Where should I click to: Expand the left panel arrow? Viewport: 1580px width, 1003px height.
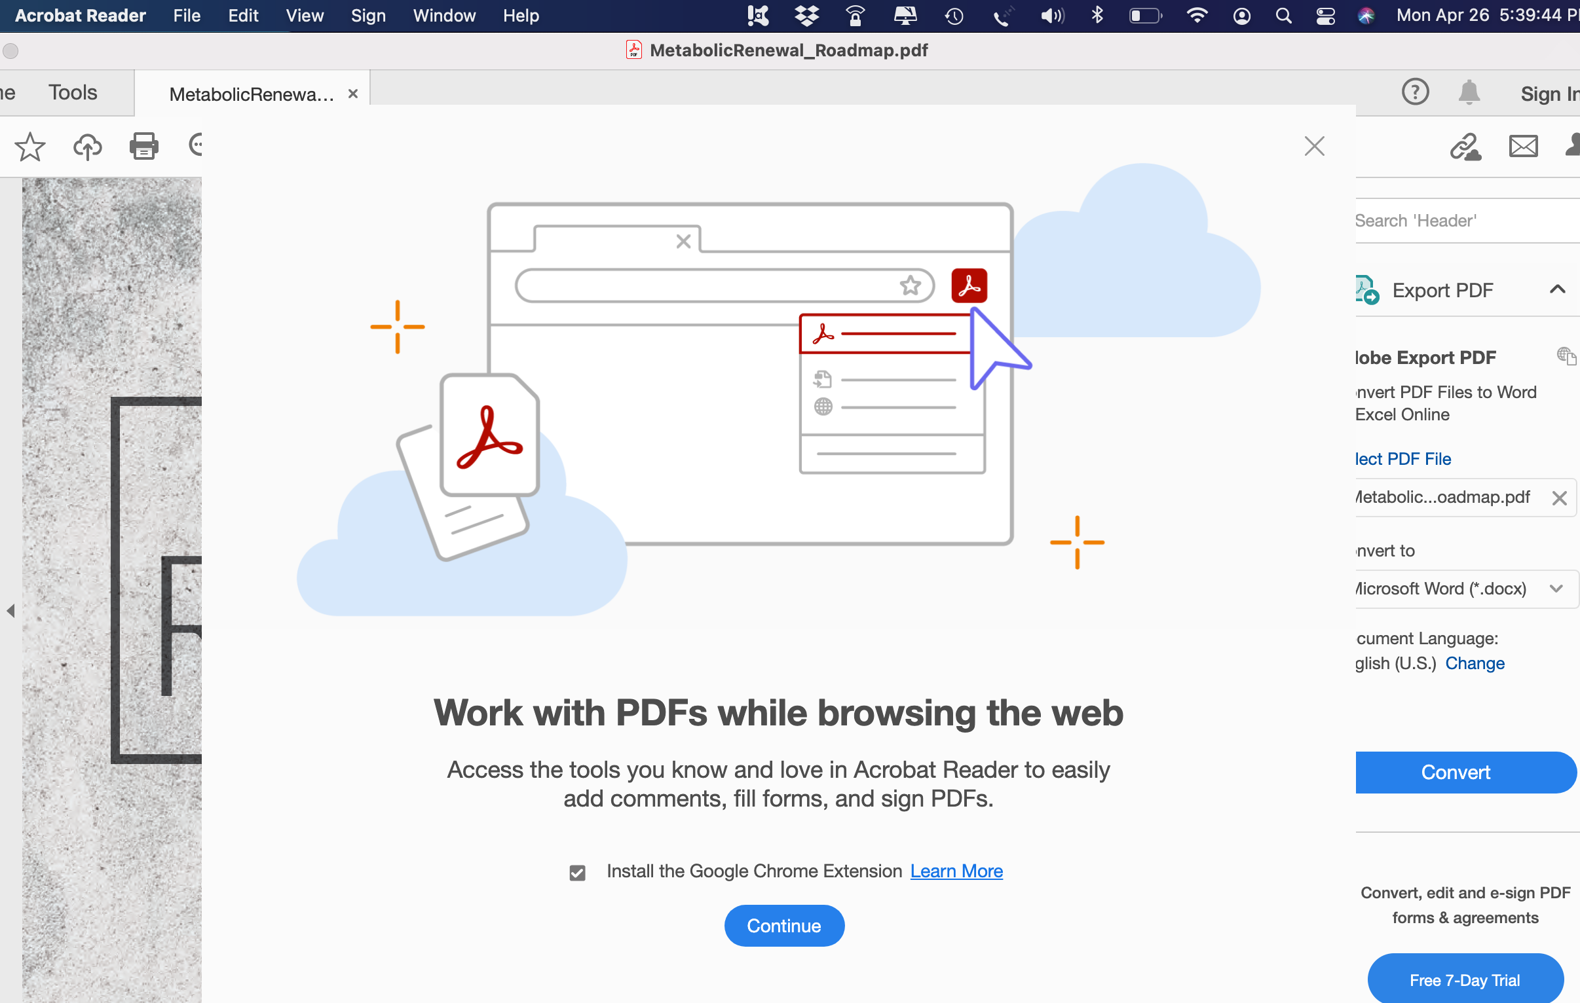point(10,611)
